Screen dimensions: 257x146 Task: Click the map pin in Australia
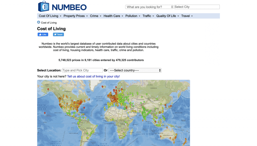click(170, 137)
